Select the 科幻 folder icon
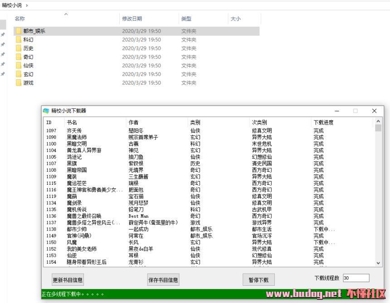This screenshot has width=390, height=303. point(19,40)
